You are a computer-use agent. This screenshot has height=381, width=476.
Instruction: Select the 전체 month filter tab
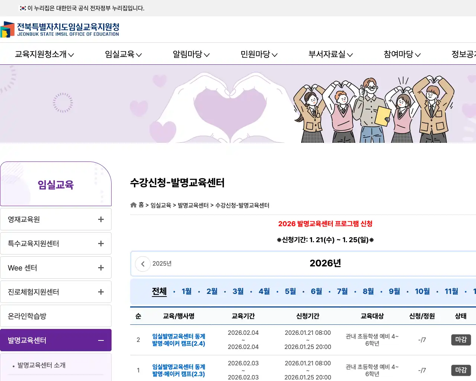click(159, 291)
